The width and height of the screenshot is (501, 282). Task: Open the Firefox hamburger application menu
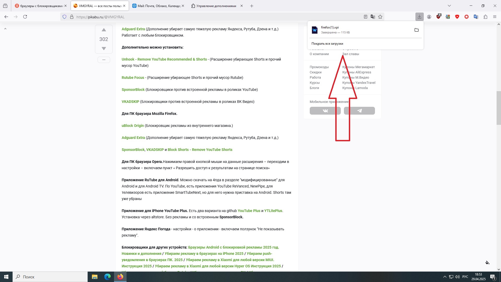coord(495,17)
